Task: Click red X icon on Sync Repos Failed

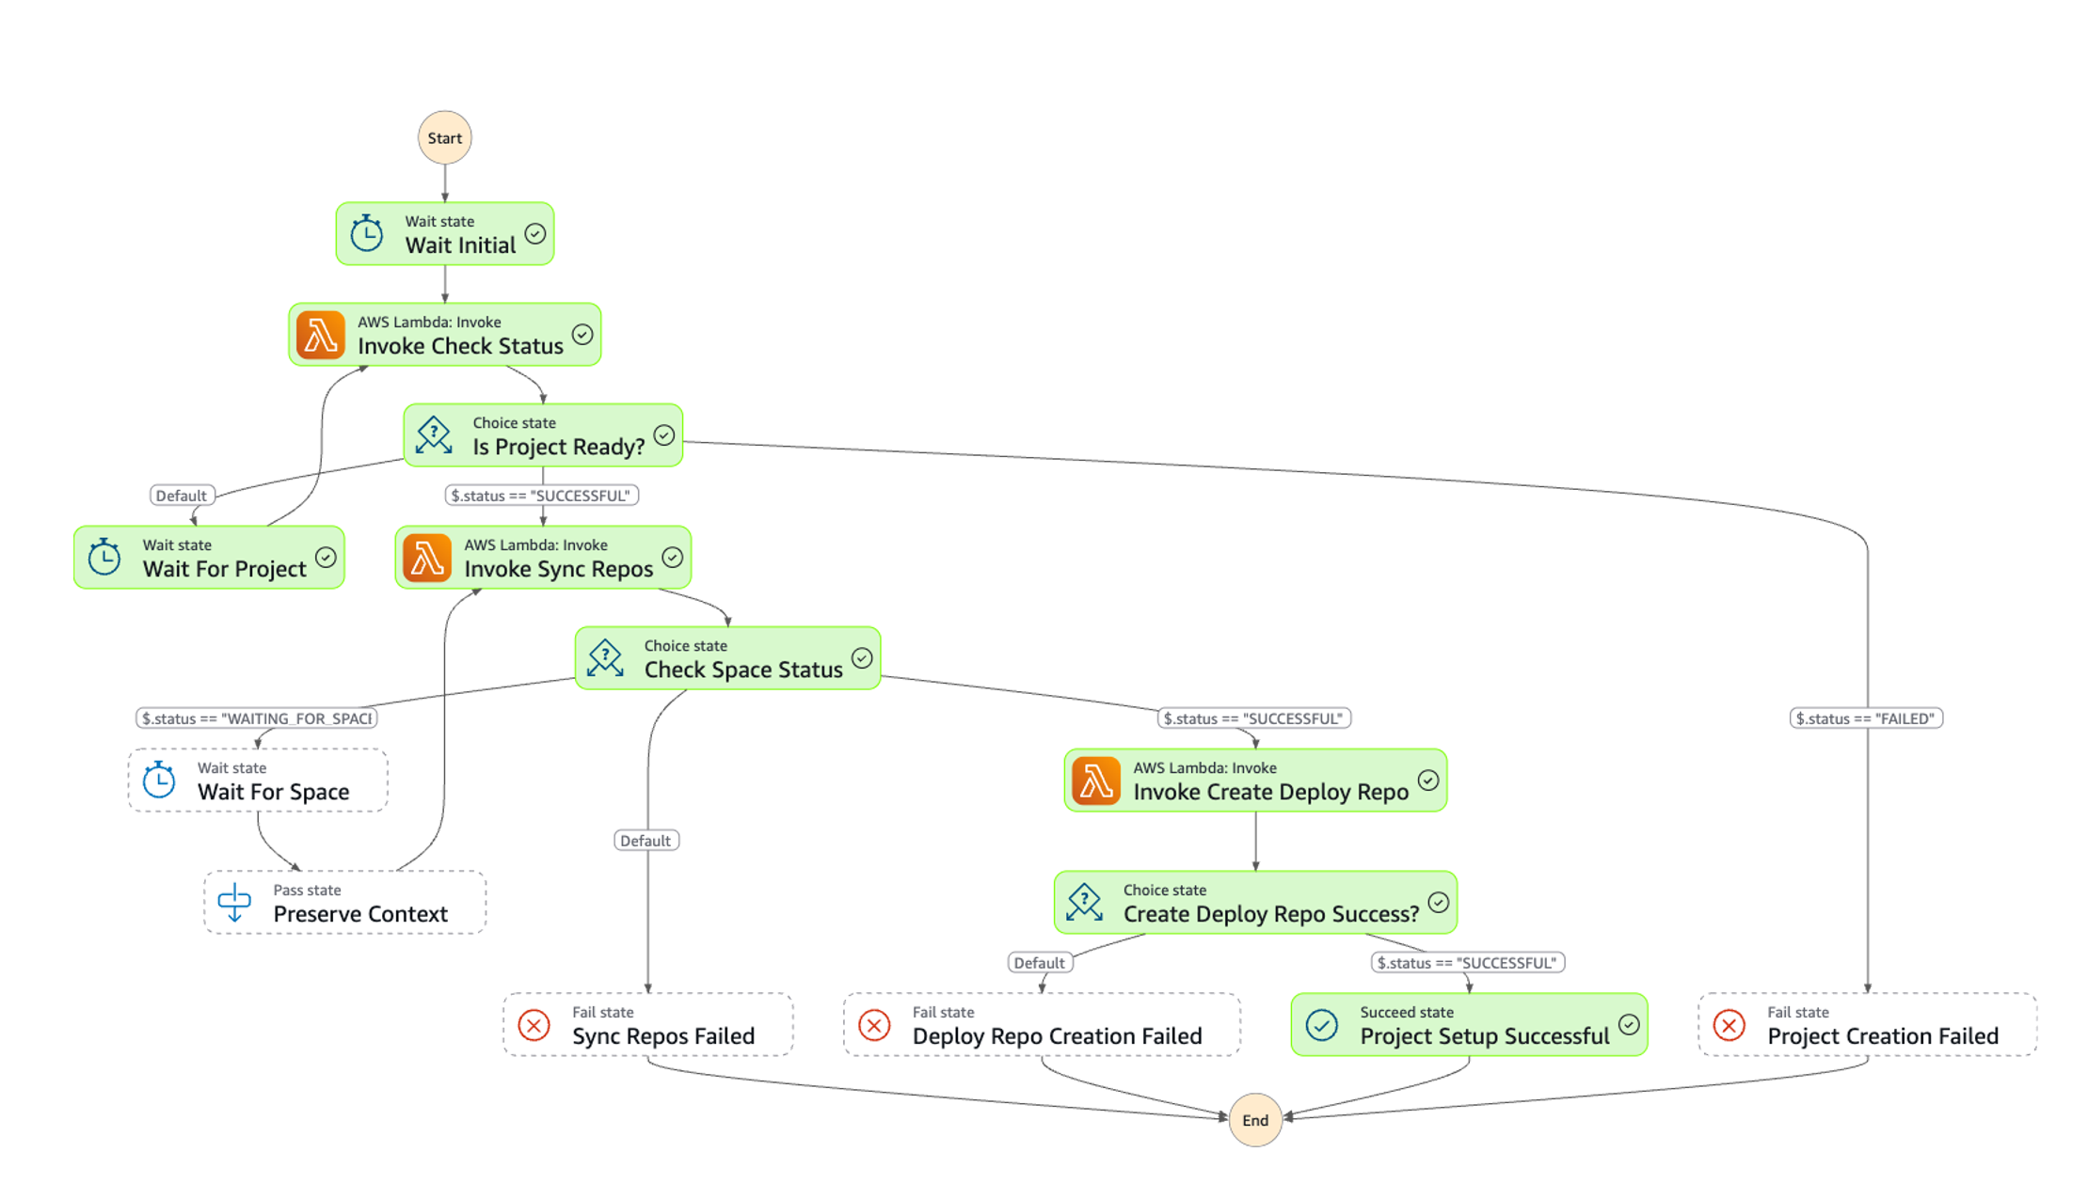Action: pyautogui.click(x=534, y=1025)
